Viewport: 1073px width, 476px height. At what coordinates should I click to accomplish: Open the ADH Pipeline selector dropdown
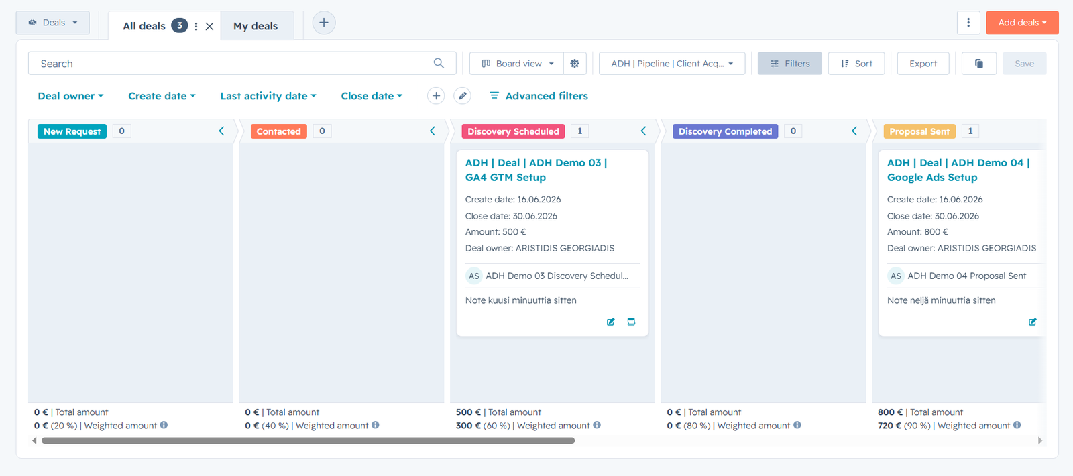(672, 64)
